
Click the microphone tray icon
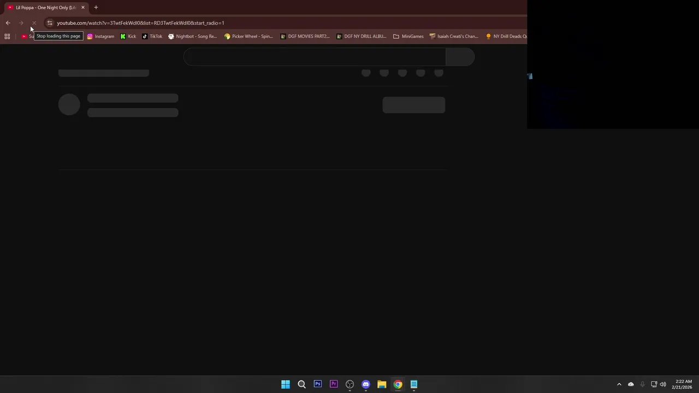pyautogui.click(x=642, y=384)
